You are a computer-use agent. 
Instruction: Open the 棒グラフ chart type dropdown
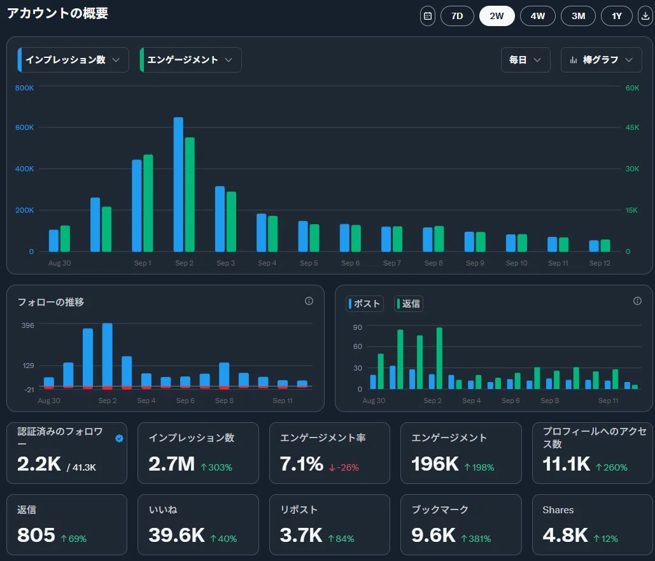coord(601,60)
